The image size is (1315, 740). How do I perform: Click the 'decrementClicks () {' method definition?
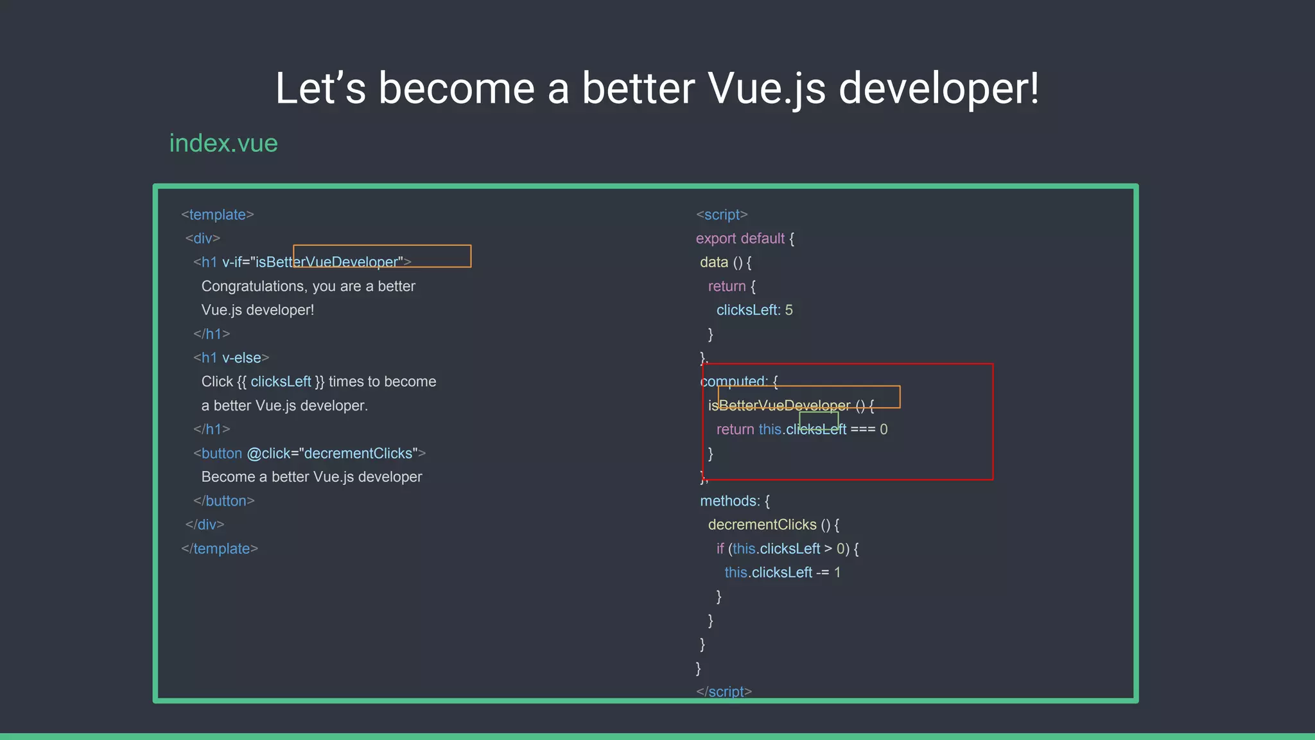[x=774, y=525]
